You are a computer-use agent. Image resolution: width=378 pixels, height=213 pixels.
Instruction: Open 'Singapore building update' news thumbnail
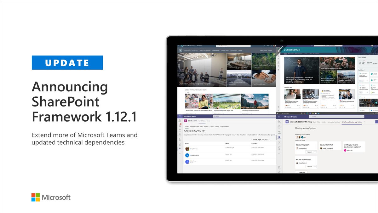(227, 101)
